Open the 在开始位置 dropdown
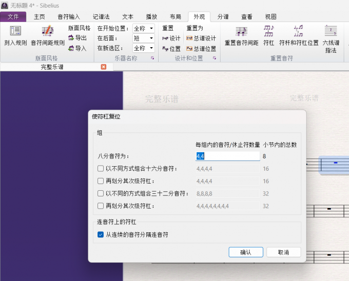This screenshot has width=349, height=281. click(144, 28)
